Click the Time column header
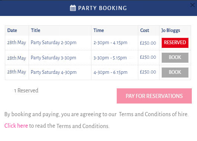Viewport: 197px width, 141px height. coord(98,30)
